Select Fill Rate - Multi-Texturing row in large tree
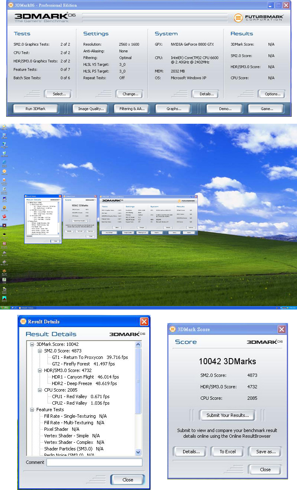Screen dimensions: 297x490 click(74, 423)
